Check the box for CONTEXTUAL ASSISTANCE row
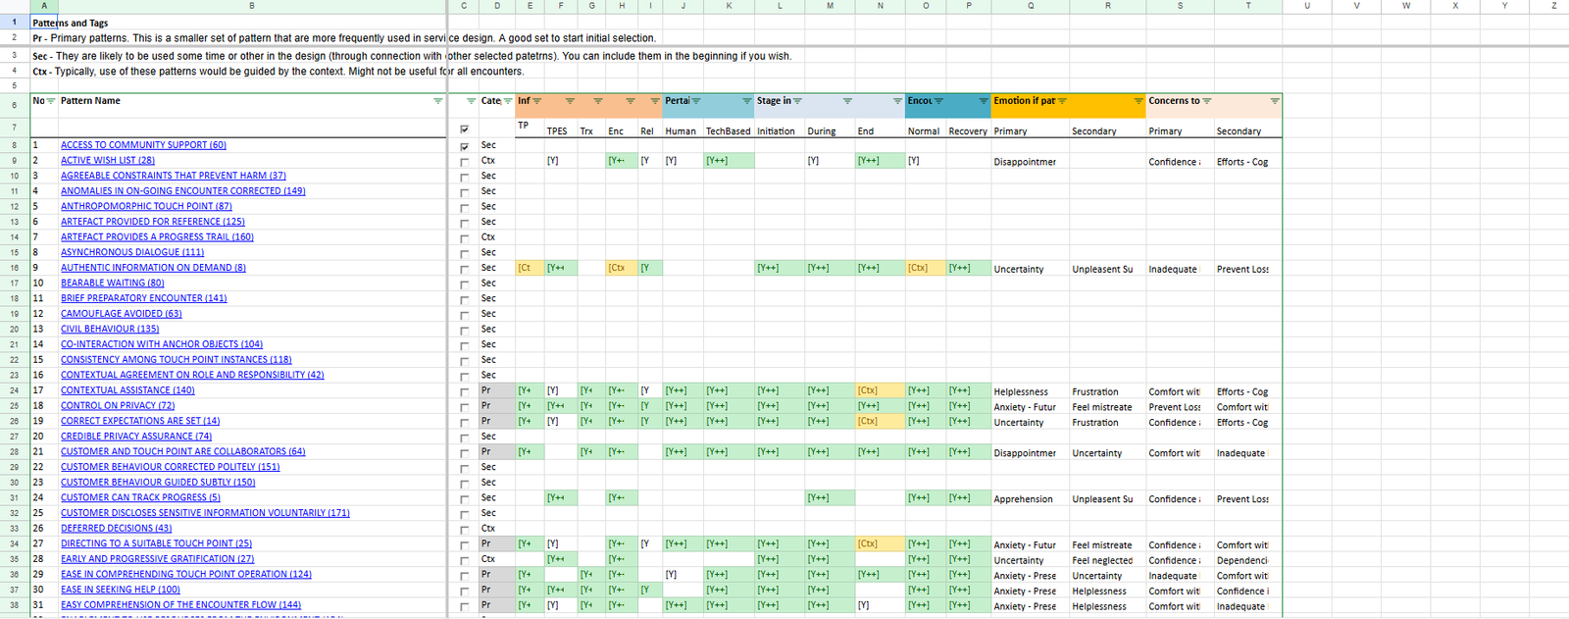The image size is (1569, 619). 464,391
